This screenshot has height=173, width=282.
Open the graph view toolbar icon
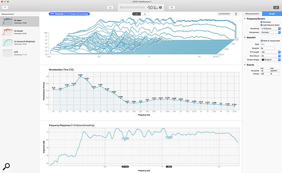(x=110, y=7)
